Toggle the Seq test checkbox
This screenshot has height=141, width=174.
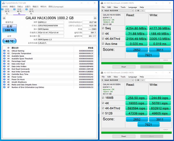(x=103, y=28)
